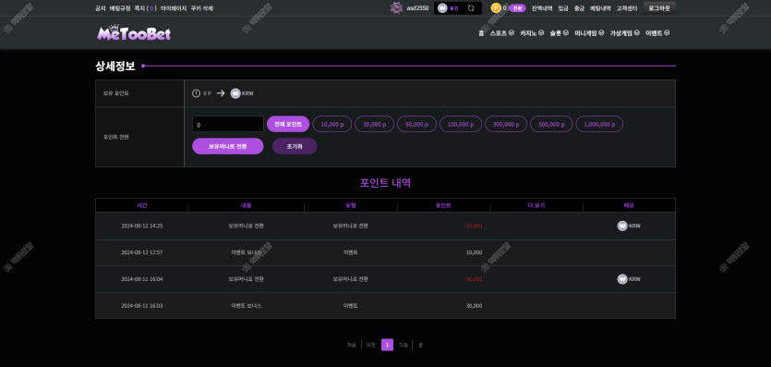Open 입금 deposit page
Image resolution: width=771 pixels, height=367 pixels.
(563, 8)
